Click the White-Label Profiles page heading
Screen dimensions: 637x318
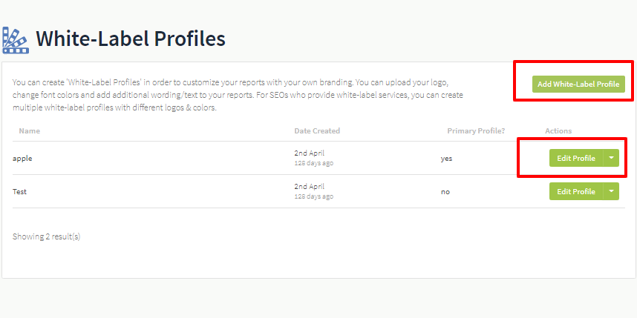click(131, 39)
